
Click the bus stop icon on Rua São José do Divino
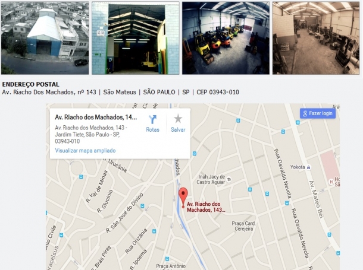(x=142, y=205)
